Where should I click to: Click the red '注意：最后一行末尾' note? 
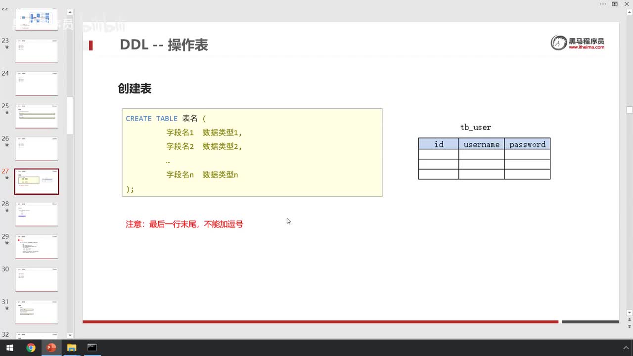pyautogui.click(x=184, y=224)
